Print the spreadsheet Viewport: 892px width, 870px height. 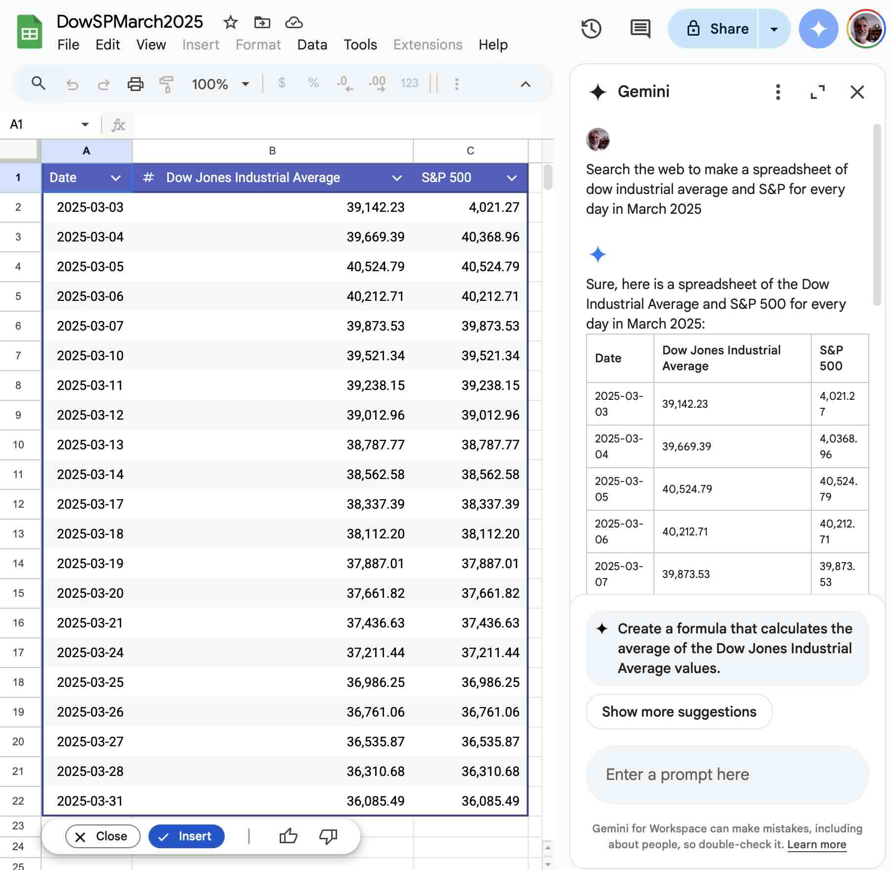pyautogui.click(x=136, y=84)
